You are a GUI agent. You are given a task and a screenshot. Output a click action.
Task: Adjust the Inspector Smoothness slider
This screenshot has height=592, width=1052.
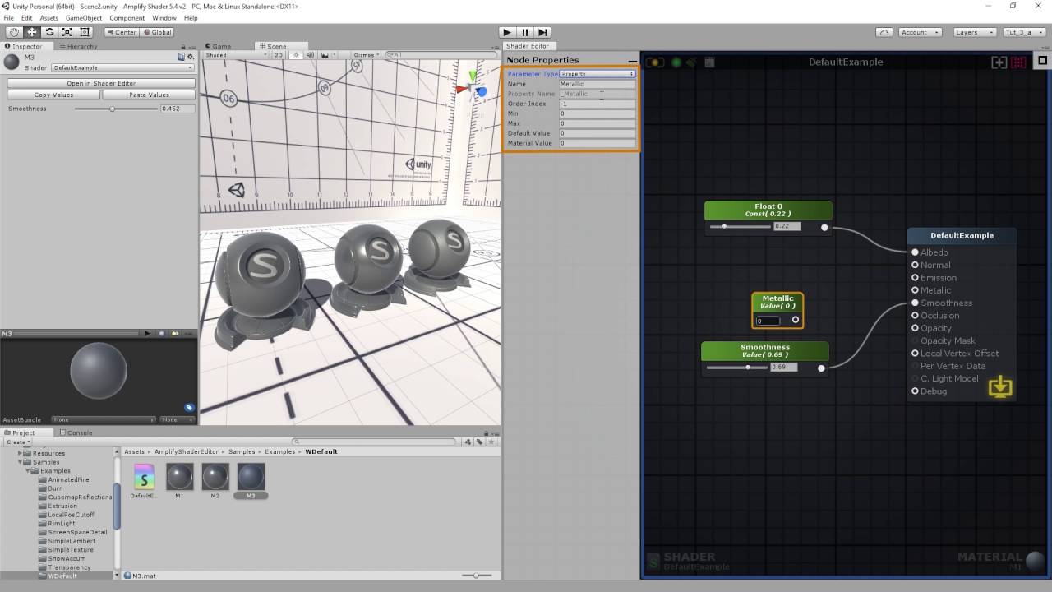[x=115, y=109]
